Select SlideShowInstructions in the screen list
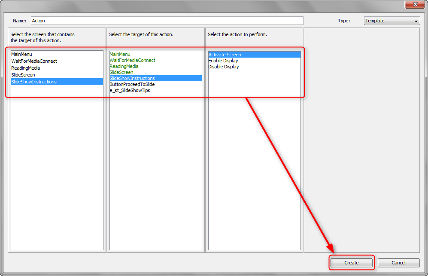This screenshot has height=276, width=428. pyautogui.click(x=34, y=82)
